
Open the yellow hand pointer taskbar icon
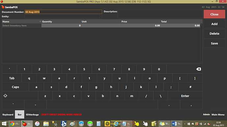(x=137, y=124)
